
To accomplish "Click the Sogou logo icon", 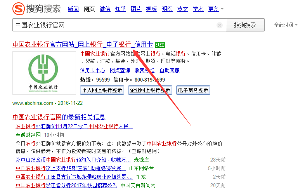I will point(19,9).
